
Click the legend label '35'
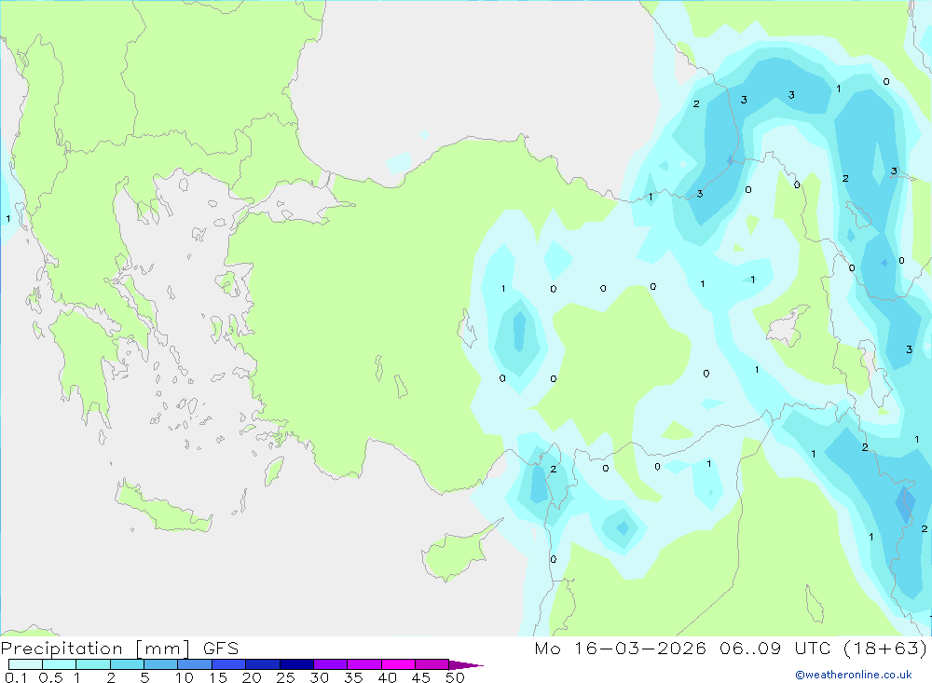pos(353,677)
